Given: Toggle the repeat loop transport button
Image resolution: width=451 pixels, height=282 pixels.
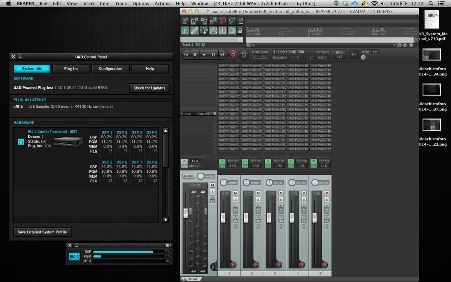Looking at the screenshot, I should tap(243, 55).
